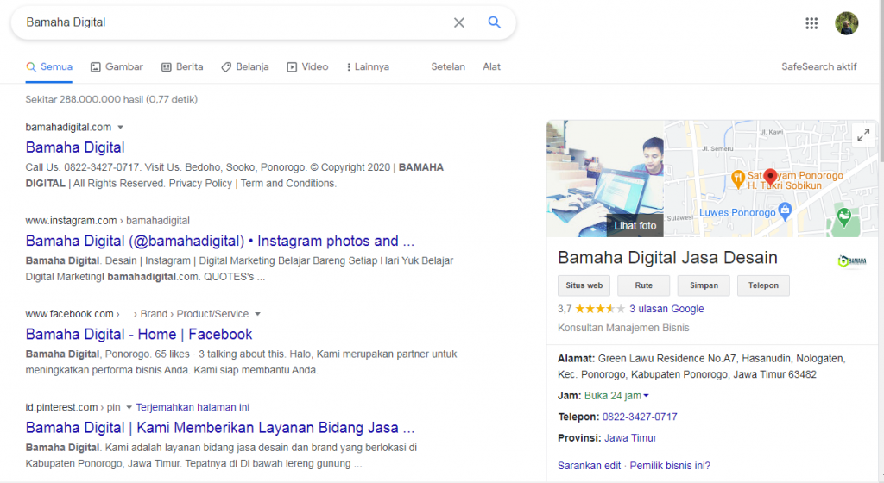Click the Rute button
The width and height of the screenshot is (884, 483).
point(644,285)
